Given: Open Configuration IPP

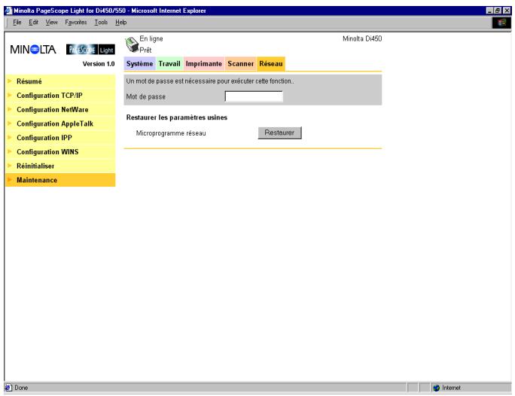Looking at the screenshot, I should coord(60,138).
